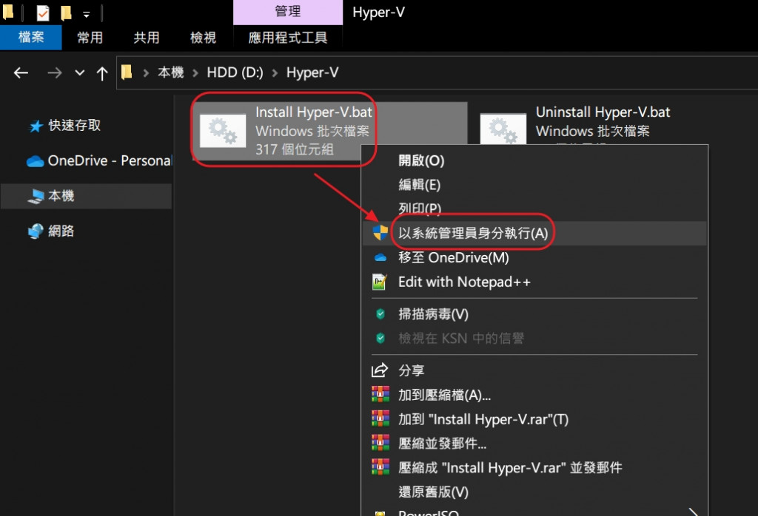This screenshot has height=516, width=758.
Task: Click the properties icon in quick access toolbar
Action: tap(43, 13)
